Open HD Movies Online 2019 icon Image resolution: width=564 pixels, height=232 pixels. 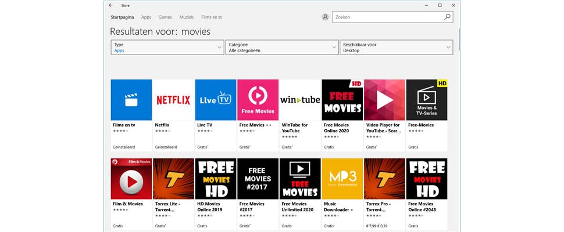[x=216, y=179]
